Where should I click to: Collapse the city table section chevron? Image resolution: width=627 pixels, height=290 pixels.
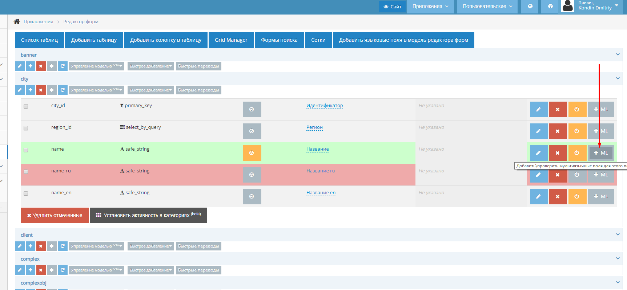[618, 78]
